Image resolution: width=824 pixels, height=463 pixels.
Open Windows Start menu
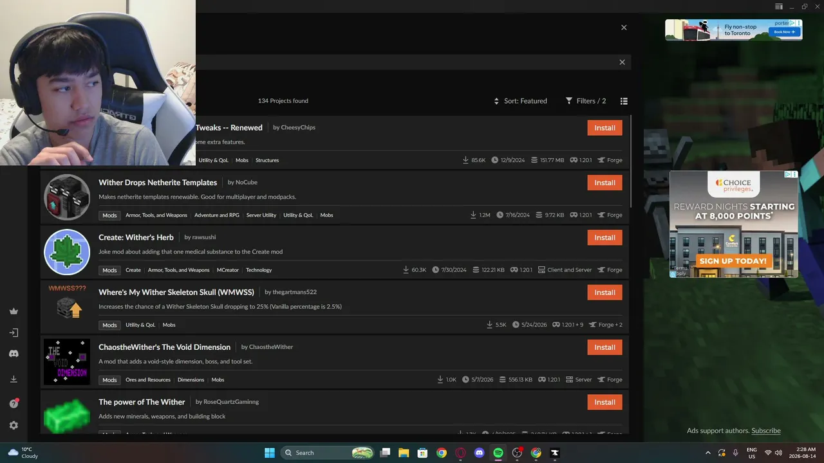(270, 453)
